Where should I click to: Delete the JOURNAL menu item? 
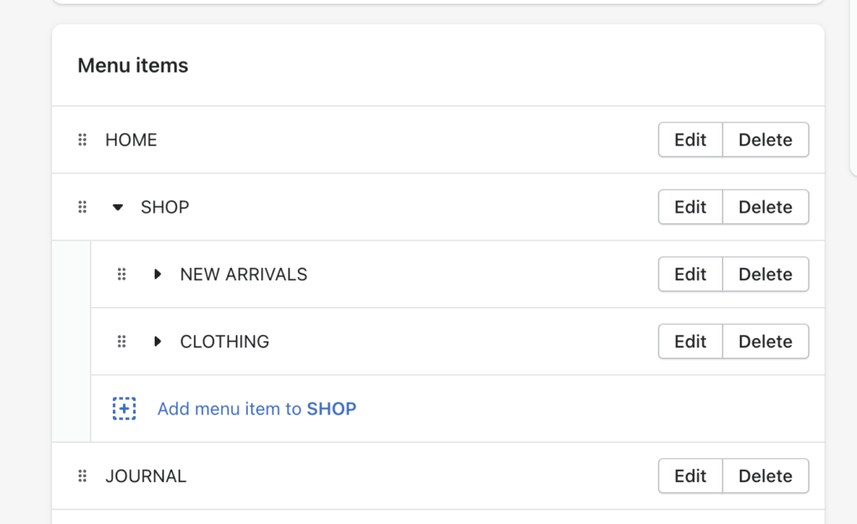[x=765, y=476]
